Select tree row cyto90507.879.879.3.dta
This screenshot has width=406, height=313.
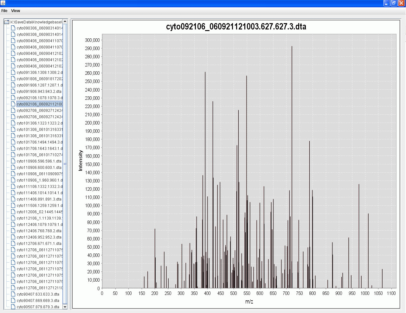[38, 307]
